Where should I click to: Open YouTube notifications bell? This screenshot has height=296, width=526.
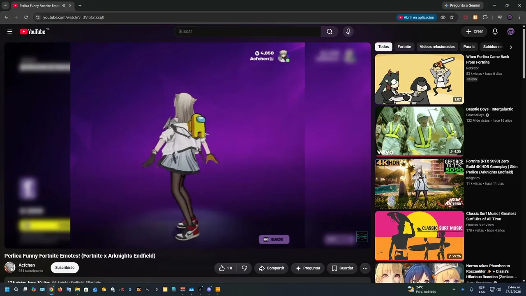(495, 32)
